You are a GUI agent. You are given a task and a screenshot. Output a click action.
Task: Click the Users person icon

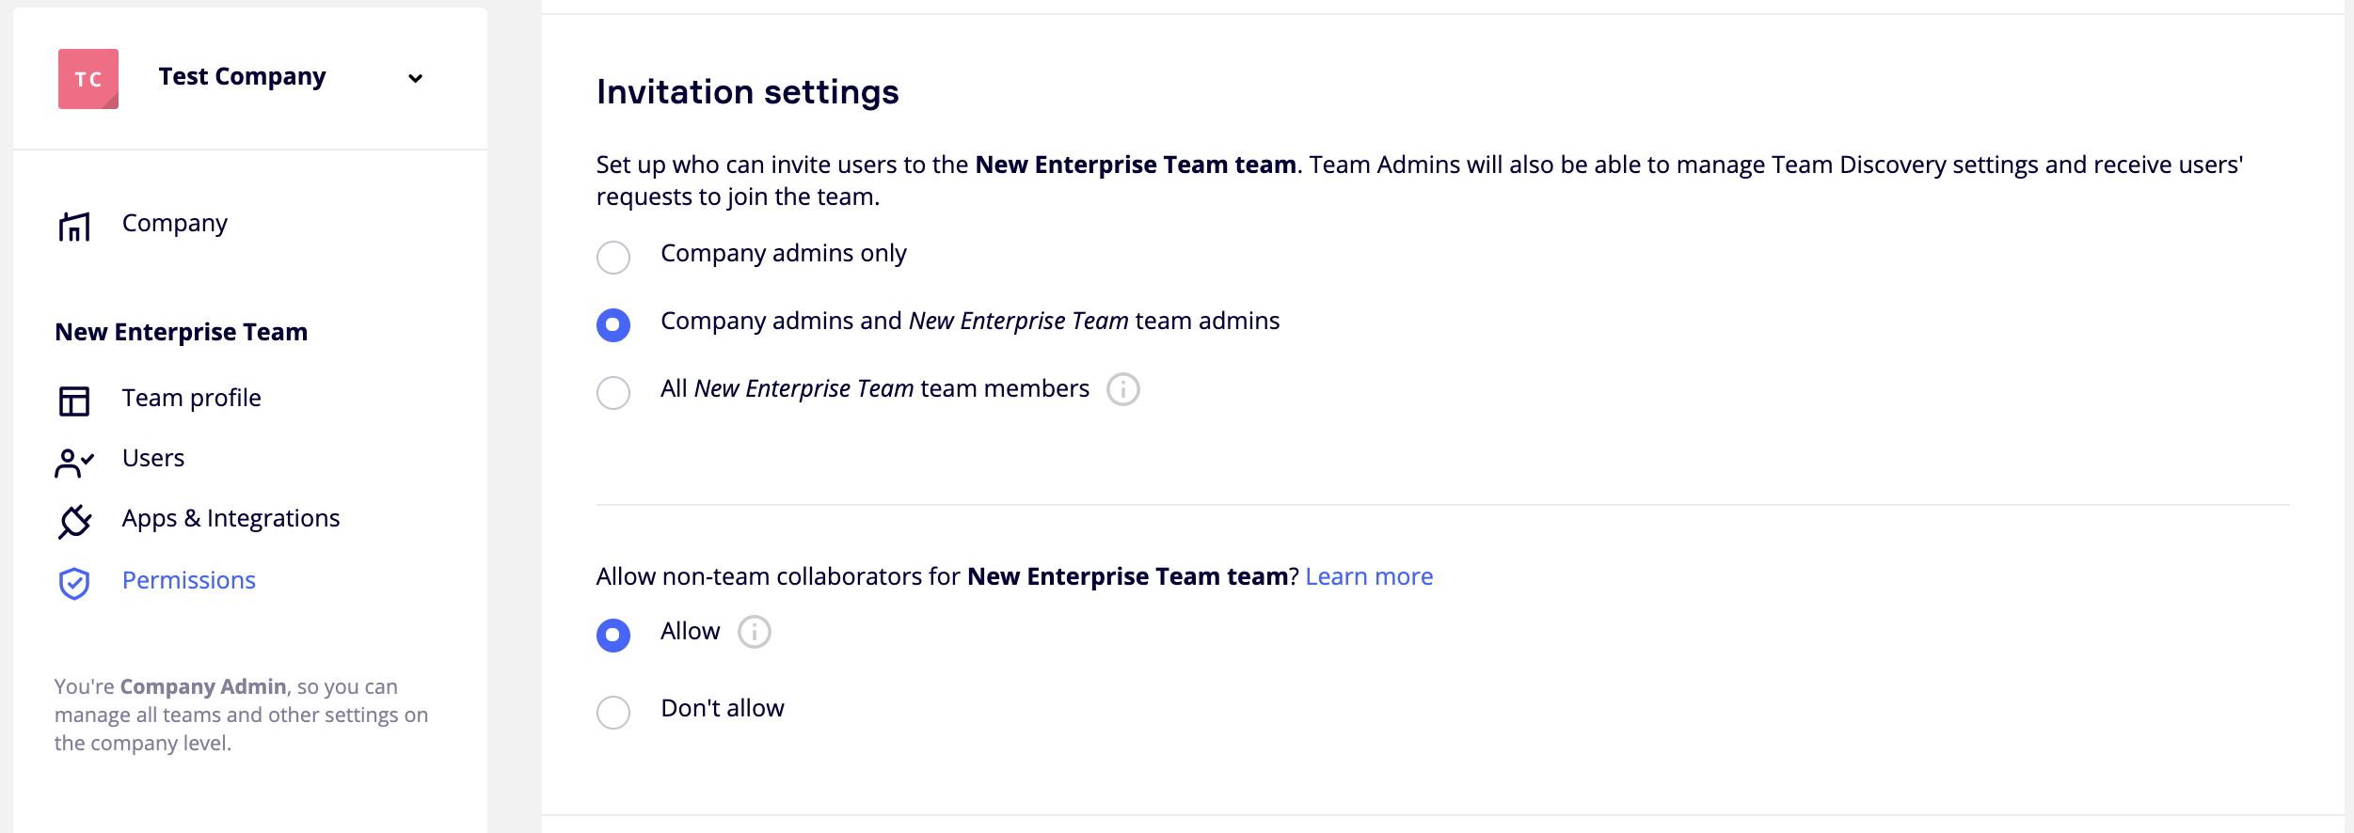click(74, 463)
